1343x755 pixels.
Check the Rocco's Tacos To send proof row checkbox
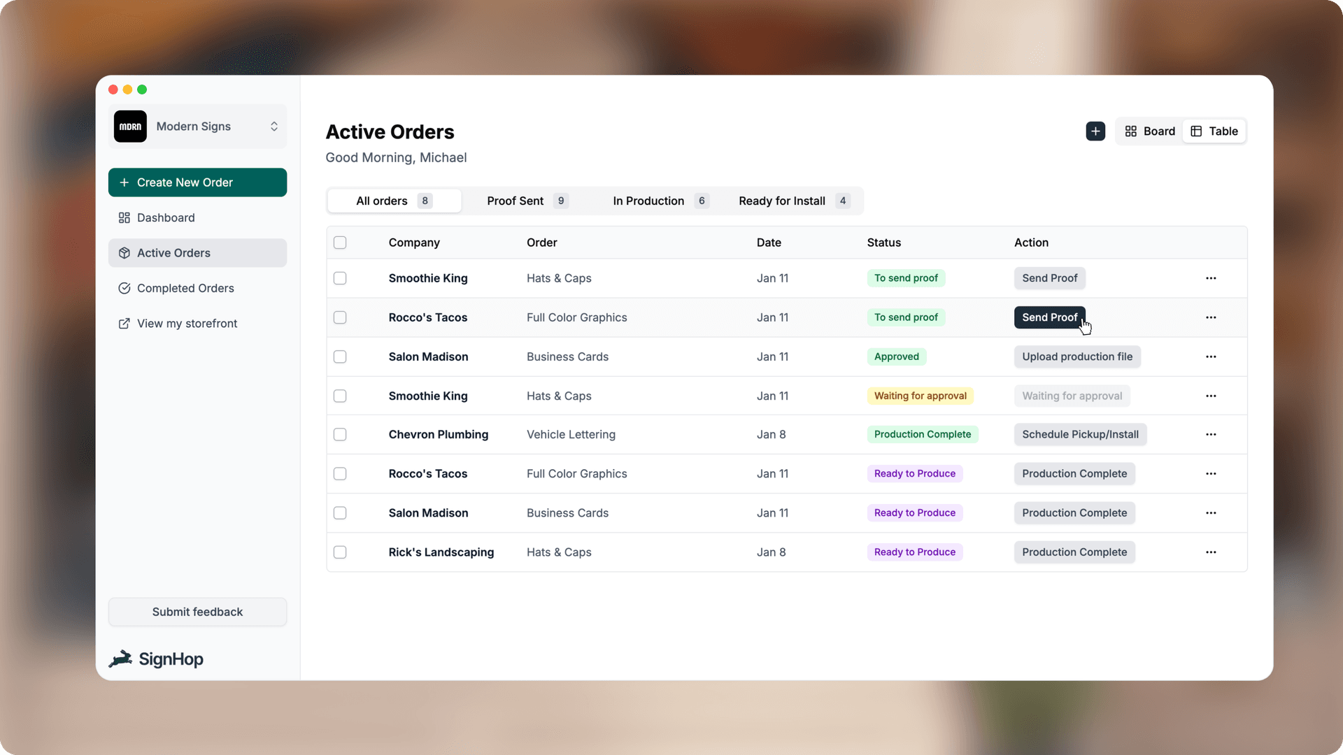(x=340, y=317)
